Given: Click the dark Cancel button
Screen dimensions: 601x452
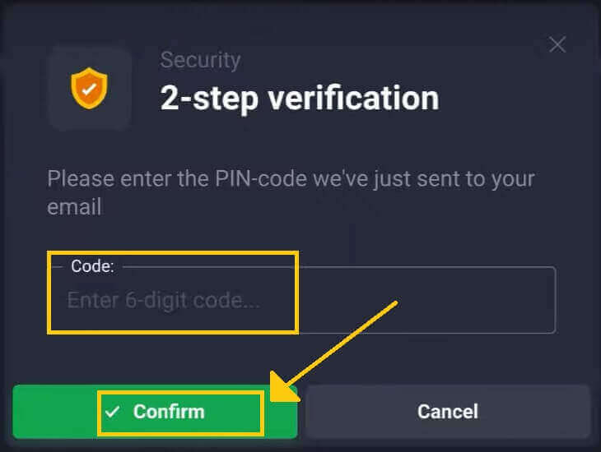Looking at the screenshot, I should (447, 411).
